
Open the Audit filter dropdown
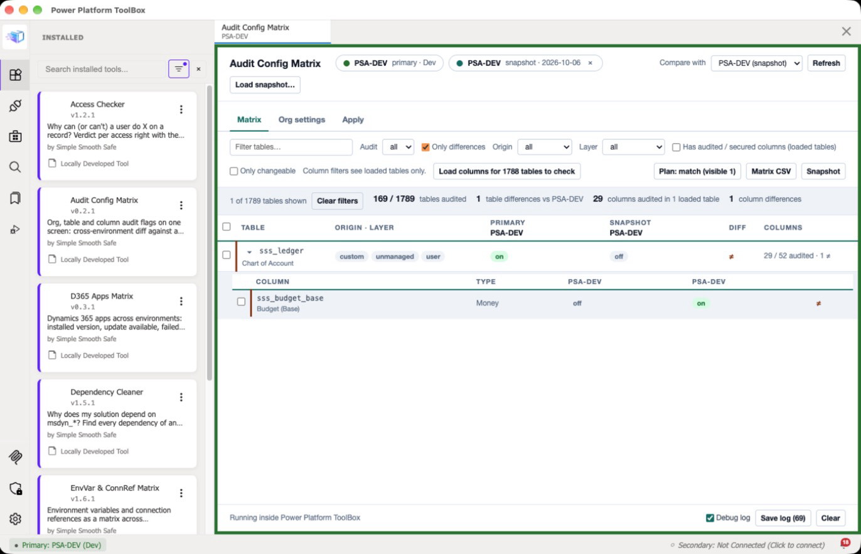tap(398, 147)
